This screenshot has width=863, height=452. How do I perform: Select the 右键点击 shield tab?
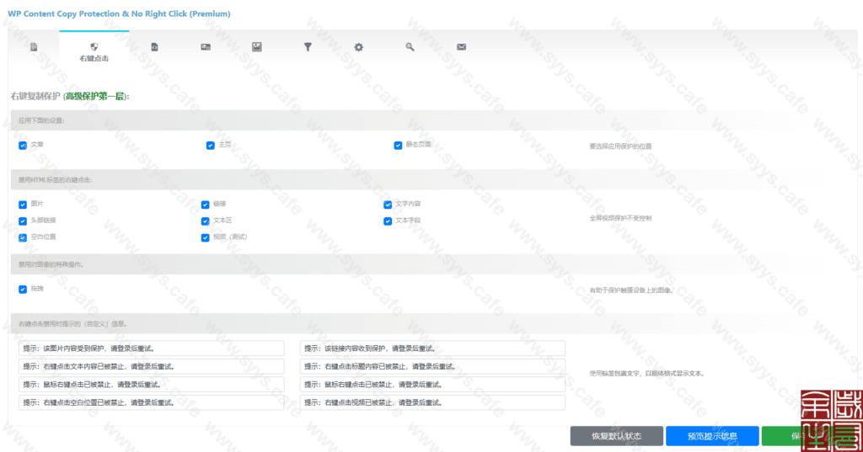(x=94, y=52)
